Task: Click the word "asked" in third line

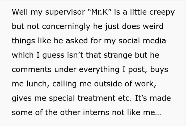Action: point(77,40)
